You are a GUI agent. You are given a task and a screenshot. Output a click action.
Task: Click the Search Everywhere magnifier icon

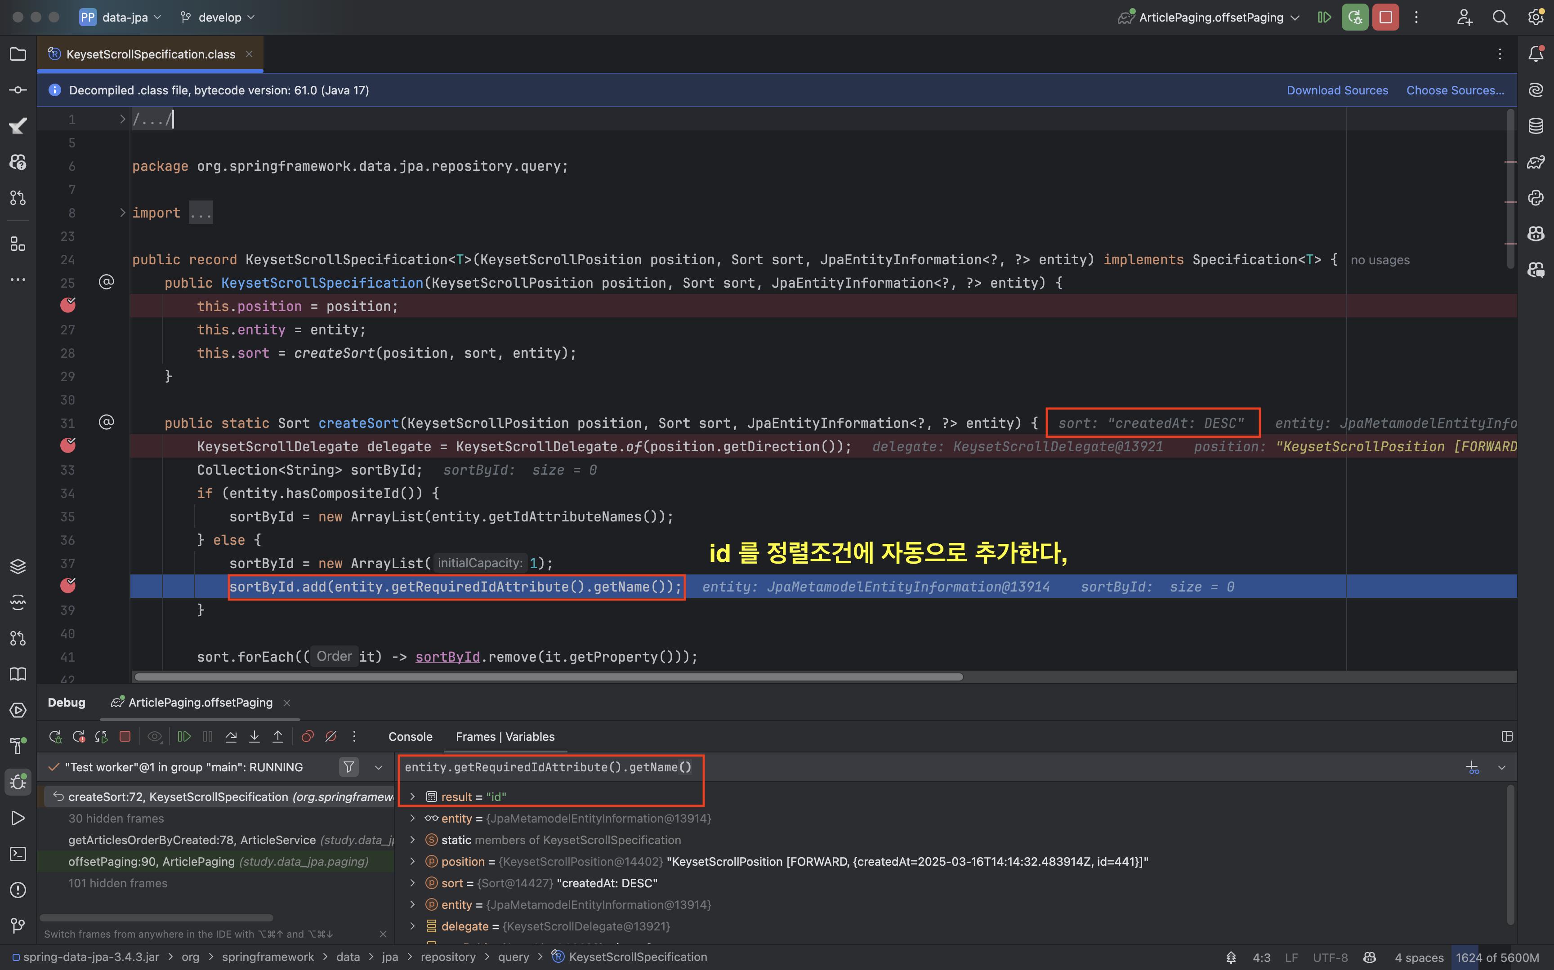click(x=1500, y=18)
